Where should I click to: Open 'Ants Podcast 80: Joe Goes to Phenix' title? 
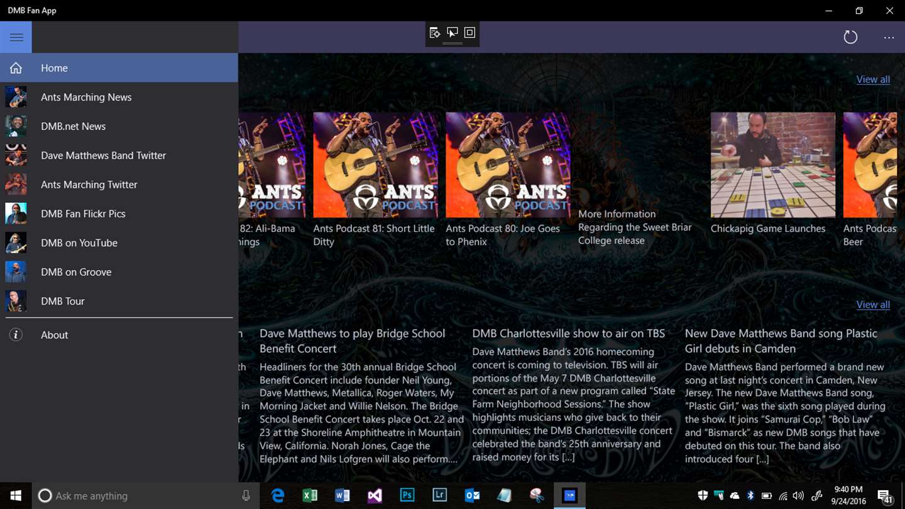(503, 235)
